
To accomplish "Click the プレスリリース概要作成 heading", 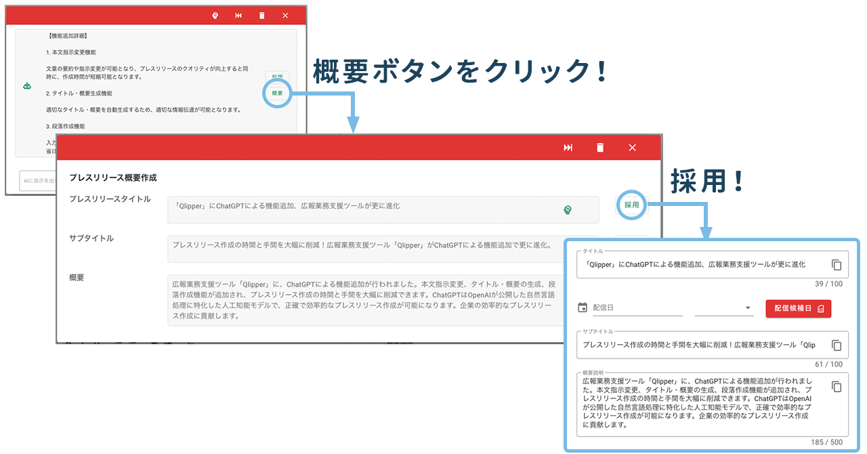I will [113, 178].
